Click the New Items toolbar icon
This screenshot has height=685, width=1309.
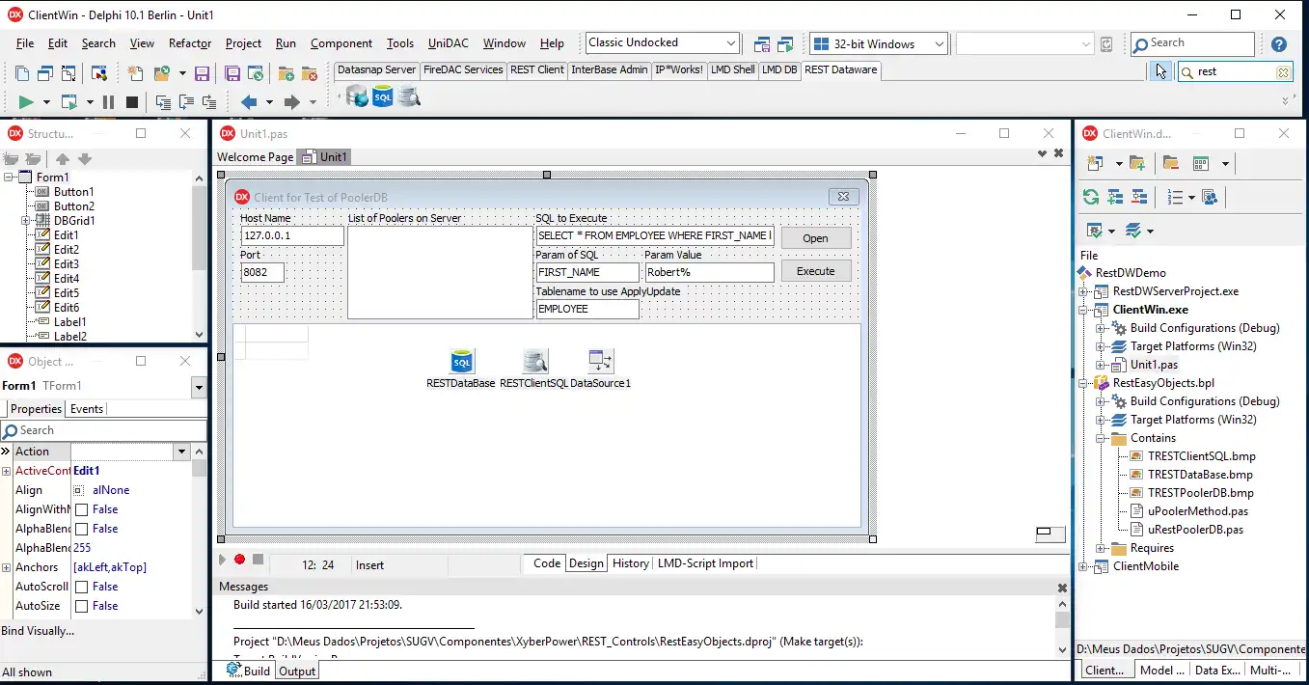[x=136, y=73]
